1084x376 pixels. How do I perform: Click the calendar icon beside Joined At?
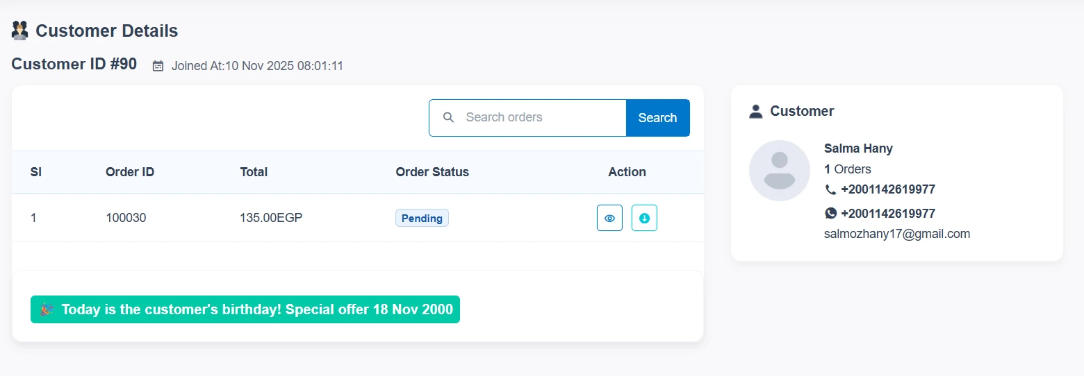tap(158, 66)
